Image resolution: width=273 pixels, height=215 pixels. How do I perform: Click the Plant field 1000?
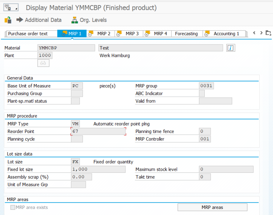click(x=45, y=55)
